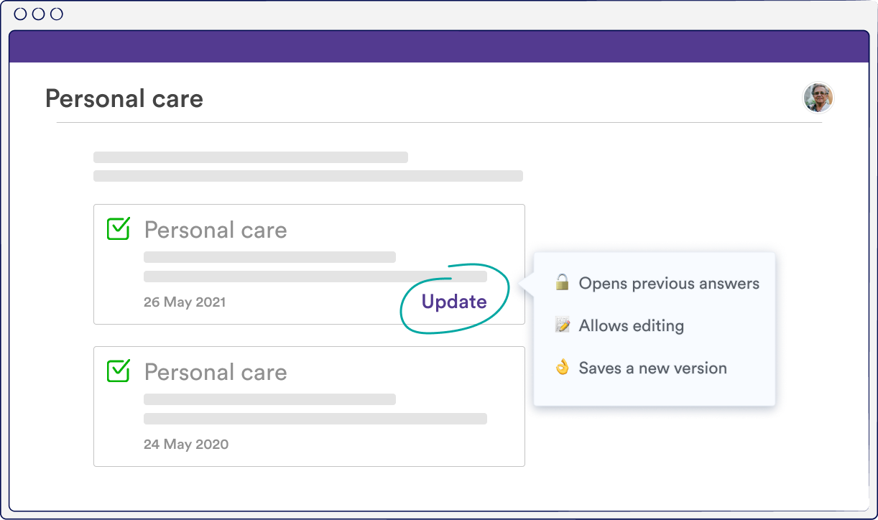Toggle the checkbox on the 24 May 2020 card
Image resolution: width=878 pixels, height=520 pixels.
(x=119, y=371)
